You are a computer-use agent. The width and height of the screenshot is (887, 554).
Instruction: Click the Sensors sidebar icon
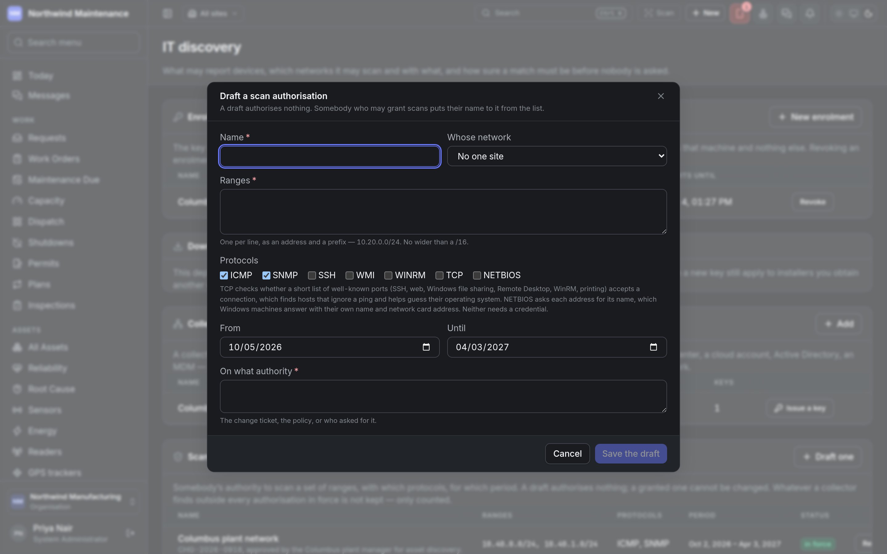[17, 410]
